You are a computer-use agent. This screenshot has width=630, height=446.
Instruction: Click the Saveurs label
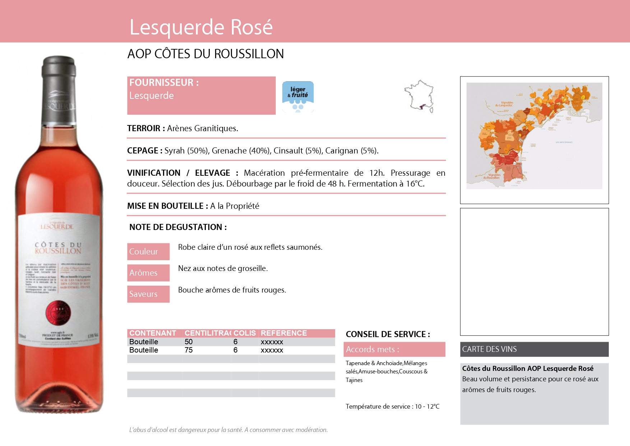pos(148,294)
